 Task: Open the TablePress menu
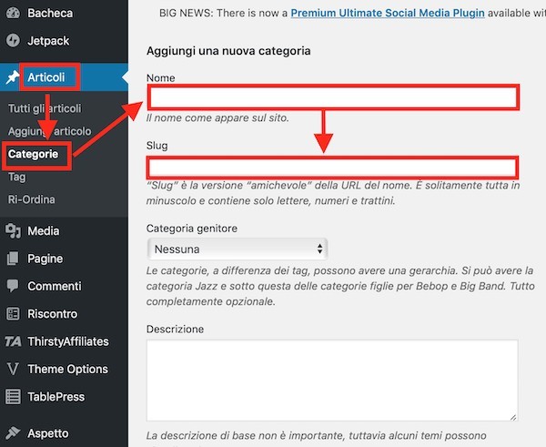pyautogui.click(x=56, y=397)
